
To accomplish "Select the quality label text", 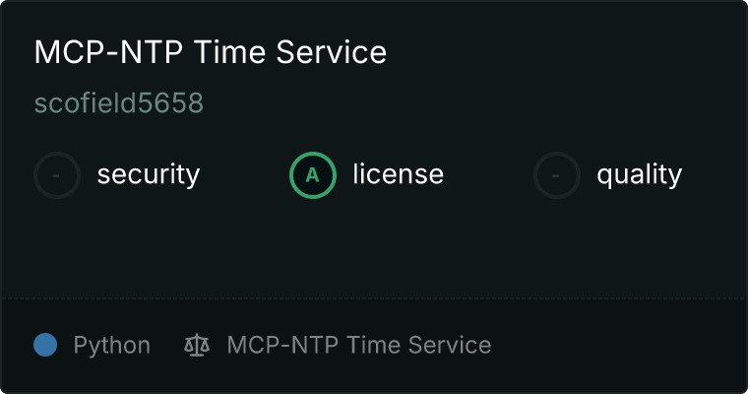I will pos(639,174).
